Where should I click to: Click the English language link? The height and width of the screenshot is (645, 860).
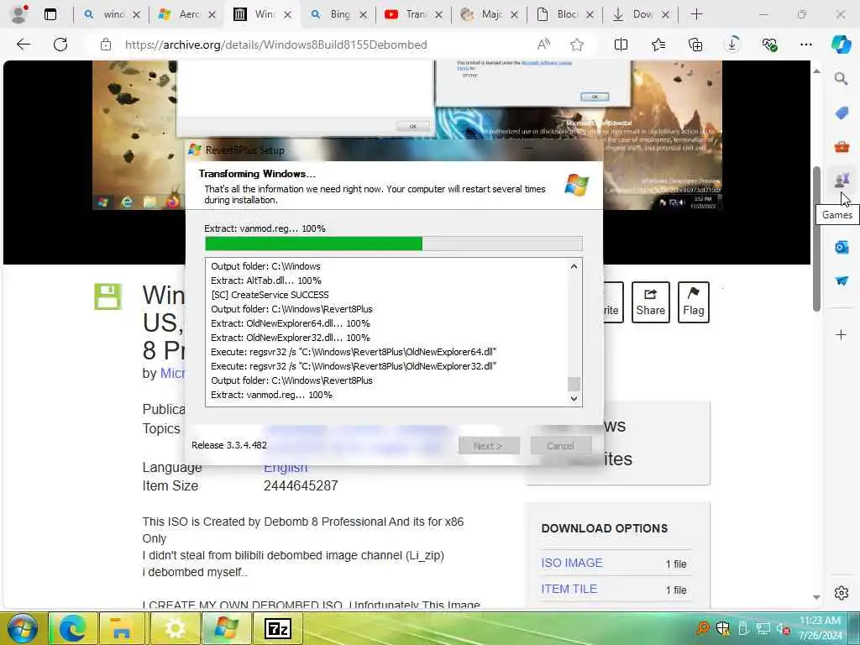coord(286,469)
